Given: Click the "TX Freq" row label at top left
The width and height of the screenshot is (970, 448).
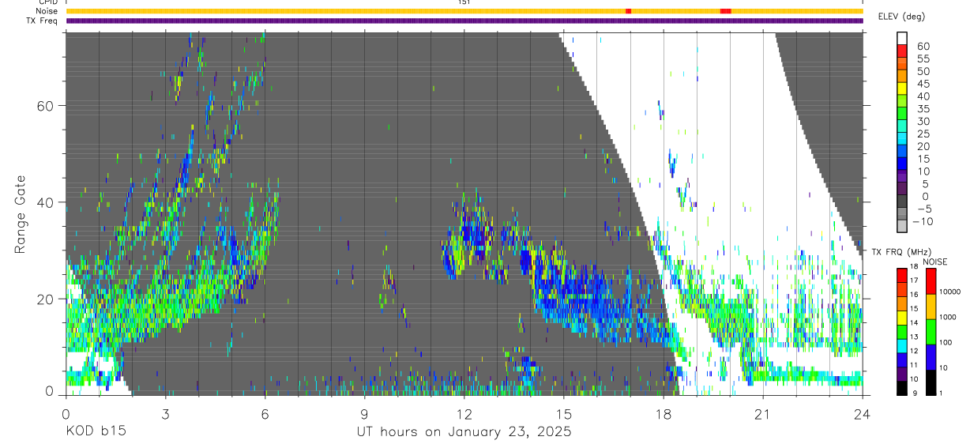Looking at the screenshot, I should point(43,21).
